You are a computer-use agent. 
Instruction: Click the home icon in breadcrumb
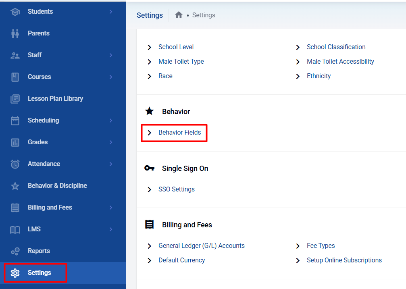[x=179, y=15]
